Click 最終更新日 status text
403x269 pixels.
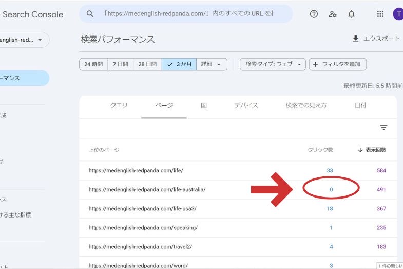tap(373, 86)
